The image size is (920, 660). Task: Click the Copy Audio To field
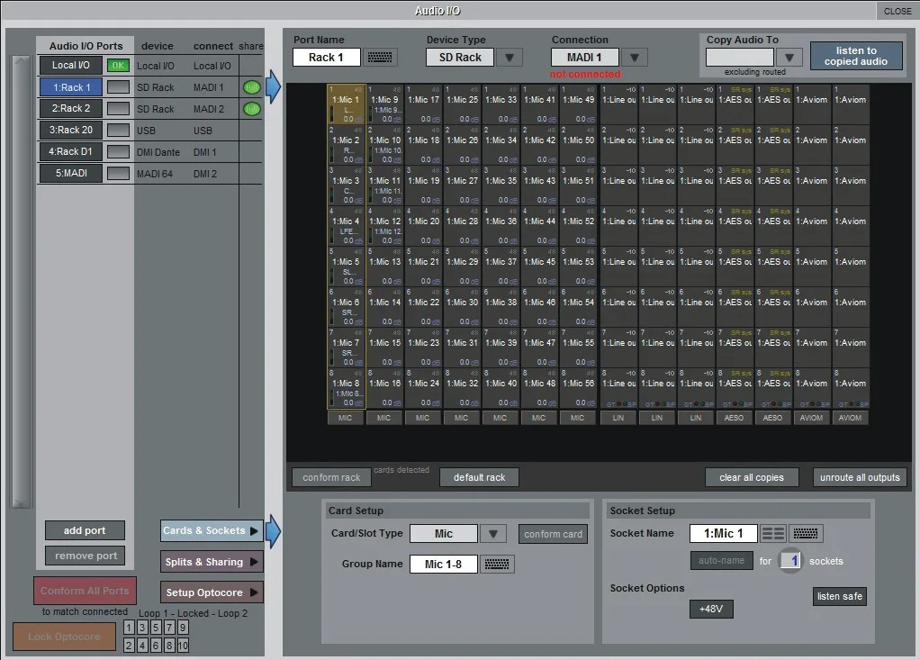click(x=740, y=57)
